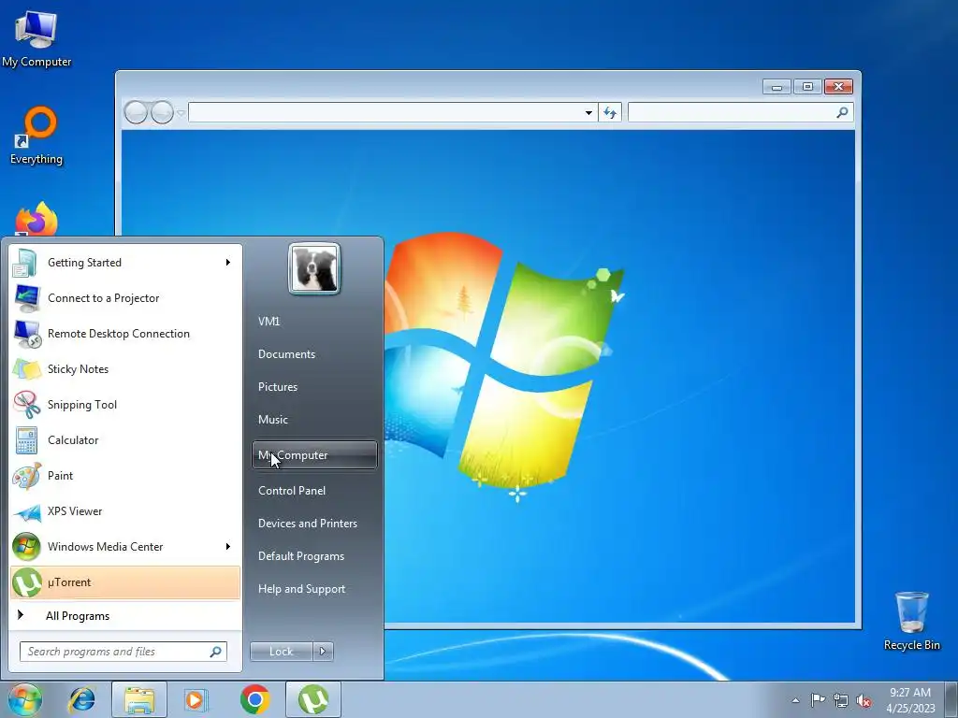The height and width of the screenshot is (718, 958).
Task: Launch Snipping Tool scissors icon
Action: pyautogui.click(x=26, y=404)
